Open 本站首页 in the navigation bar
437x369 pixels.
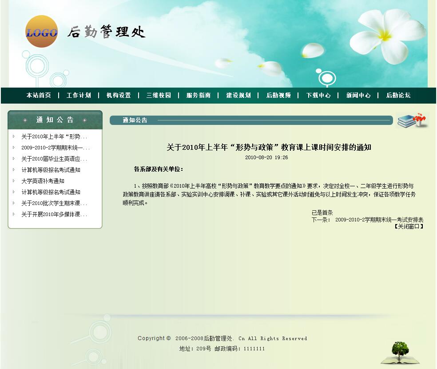(39, 96)
